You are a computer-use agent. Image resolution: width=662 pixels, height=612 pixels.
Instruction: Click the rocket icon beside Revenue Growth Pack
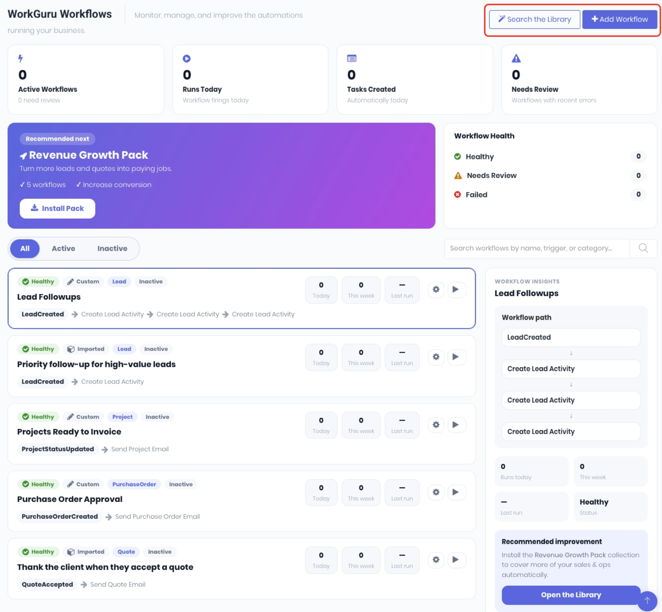(24, 155)
